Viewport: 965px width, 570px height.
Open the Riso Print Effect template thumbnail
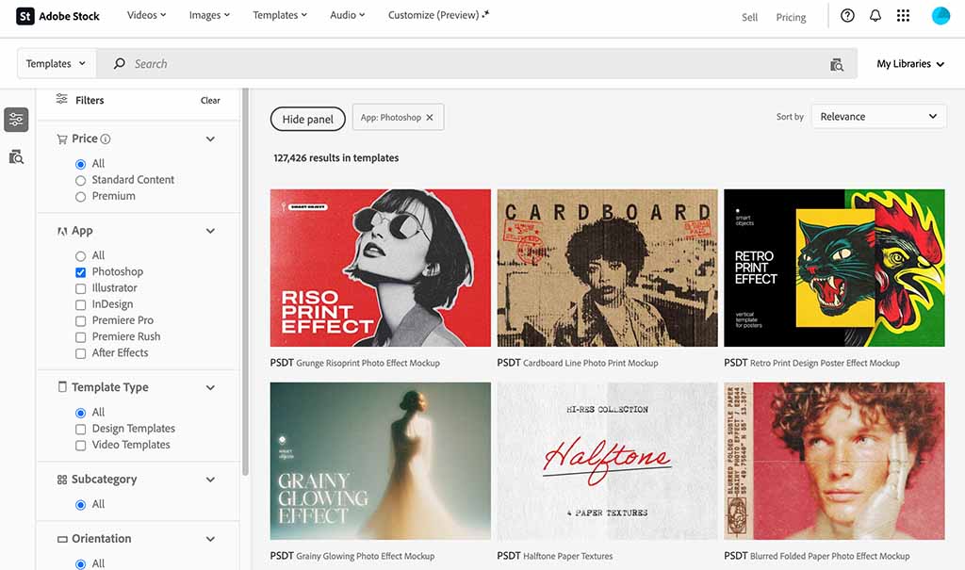tap(380, 268)
